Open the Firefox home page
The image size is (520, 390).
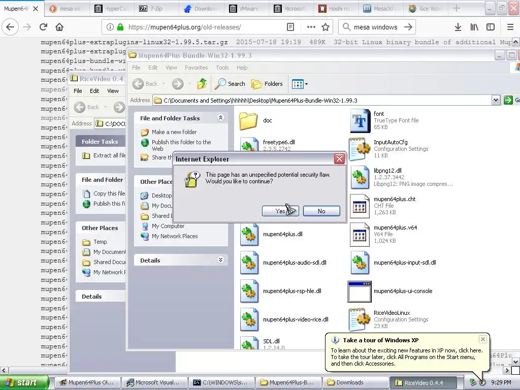[x=59, y=27]
